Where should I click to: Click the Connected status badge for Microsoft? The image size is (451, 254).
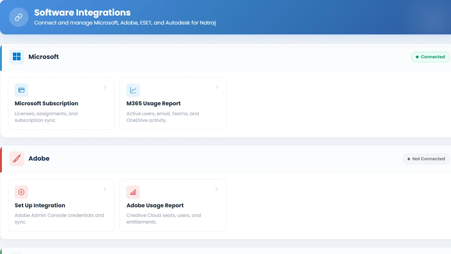pyautogui.click(x=430, y=57)
